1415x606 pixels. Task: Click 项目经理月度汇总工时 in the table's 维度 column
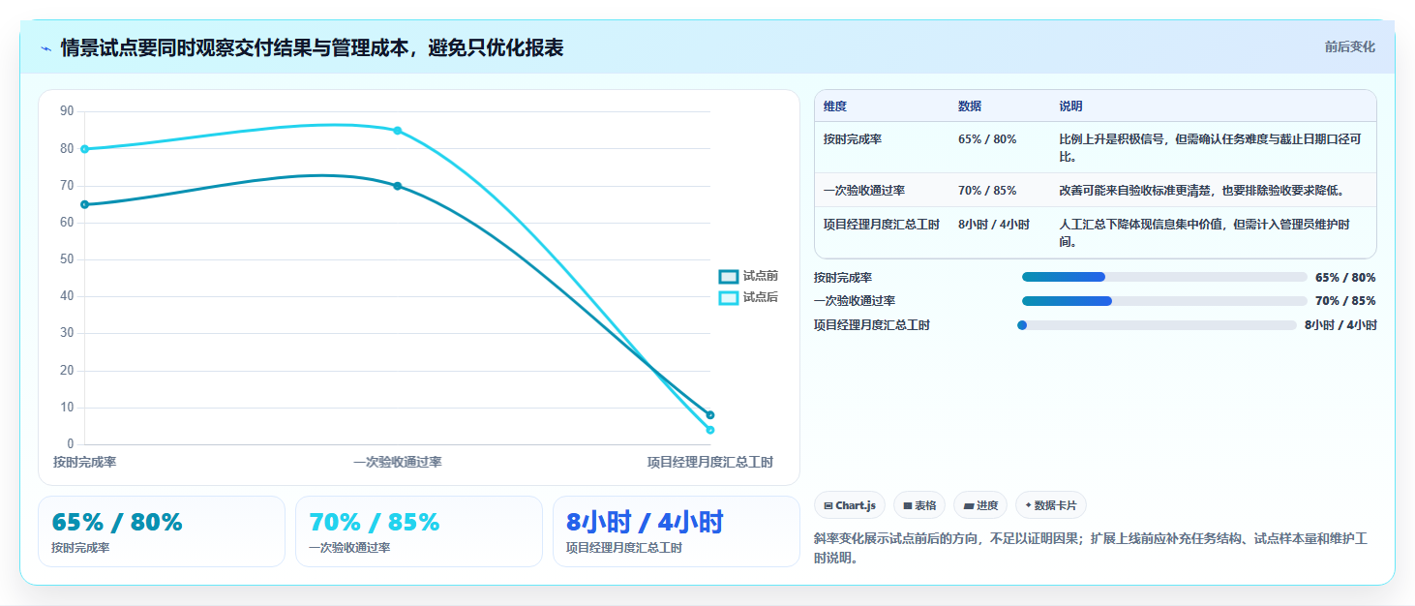[882, 225]
